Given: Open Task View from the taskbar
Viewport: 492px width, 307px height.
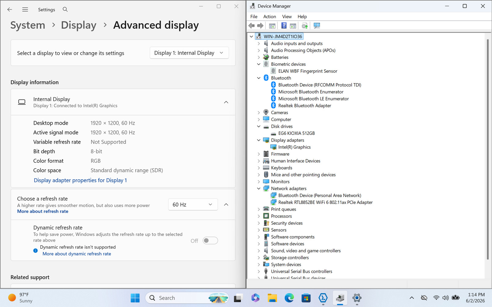Looking at the screenshot, I should tap(238, 298).
